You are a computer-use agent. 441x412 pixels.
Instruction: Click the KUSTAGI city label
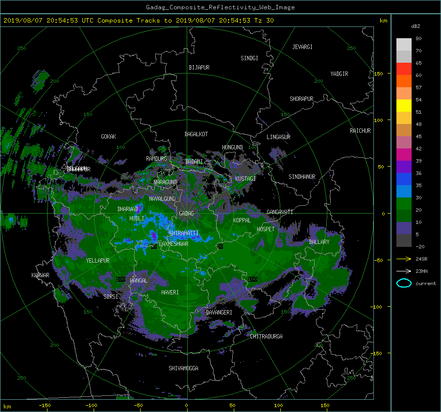pos(245,179)
